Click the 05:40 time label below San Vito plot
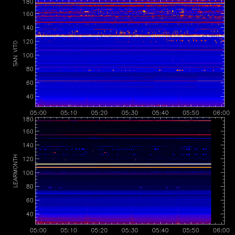Viewport: 235px width, 235px height. 160,113
